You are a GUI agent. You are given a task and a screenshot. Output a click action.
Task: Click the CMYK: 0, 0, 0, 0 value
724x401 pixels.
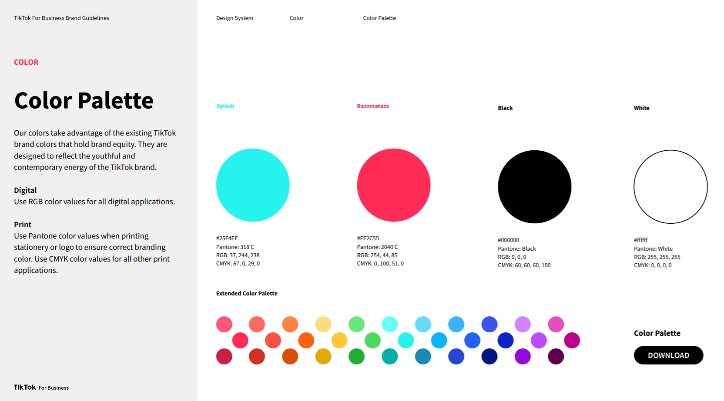pos(653,265)
